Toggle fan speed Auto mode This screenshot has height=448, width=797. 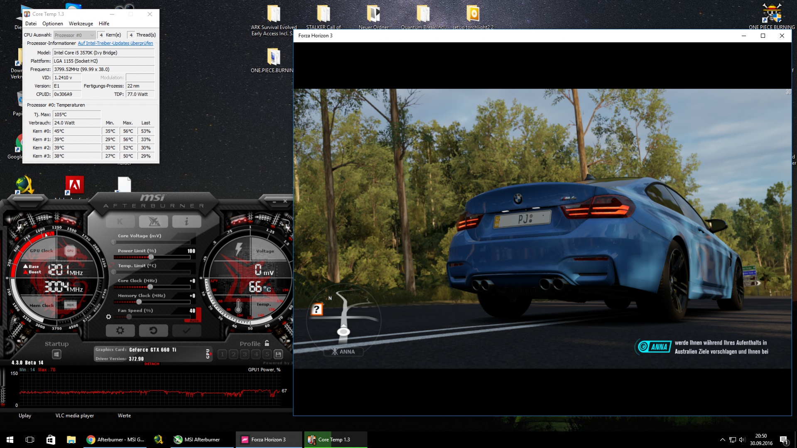pos(194,321)
